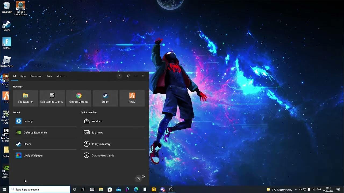Click the Type here to search box
The height and width of the screenshot is (193, 344).
40,190
